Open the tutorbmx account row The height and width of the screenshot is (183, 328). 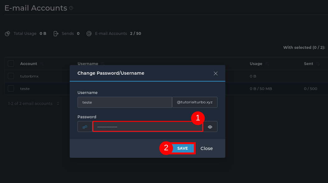29,76
